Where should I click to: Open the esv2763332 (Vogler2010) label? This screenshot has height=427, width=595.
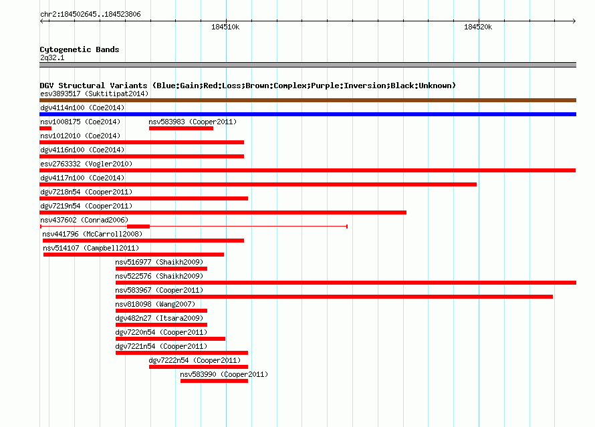[x=86, y=164]
